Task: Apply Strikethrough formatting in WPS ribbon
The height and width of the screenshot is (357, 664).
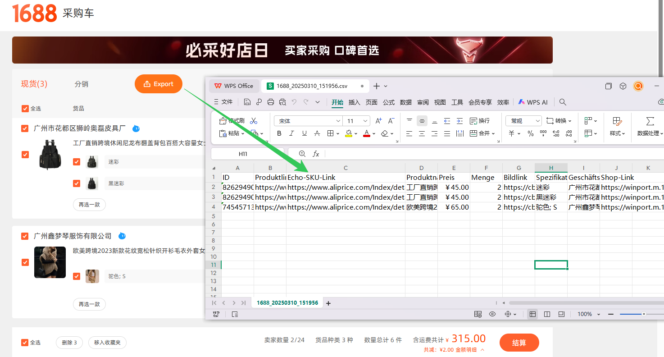Action: pos(317,133)
